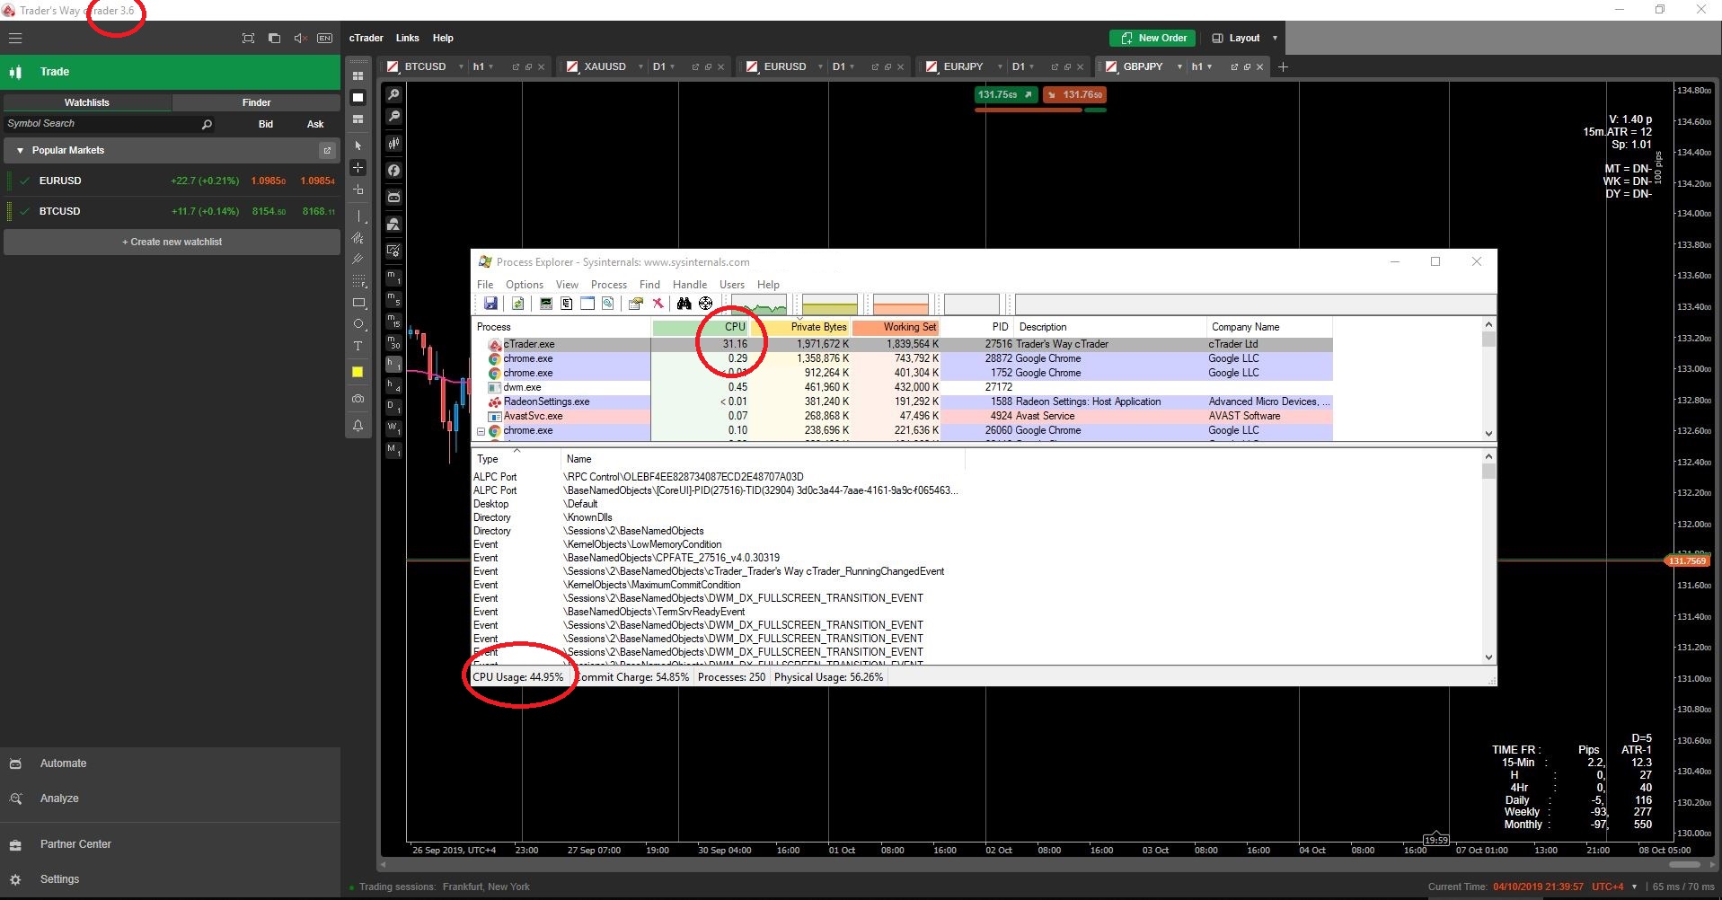Open D1 timeframe dropdown on XAUUSD tab
The height and width of the screenshot is (900, 1722).
pos(672,67)
